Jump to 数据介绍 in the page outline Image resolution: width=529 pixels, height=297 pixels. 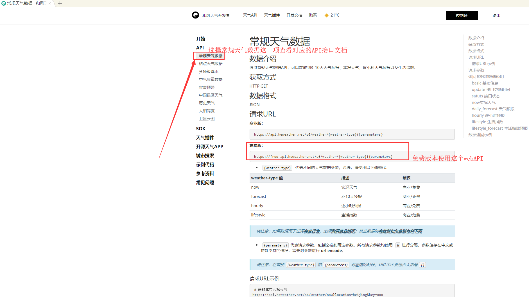pos(476,38)
